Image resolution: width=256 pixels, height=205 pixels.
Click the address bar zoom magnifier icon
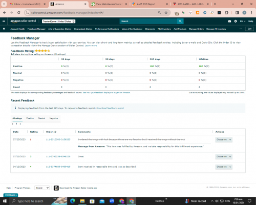pyautogui.click(x=159, y=13)
